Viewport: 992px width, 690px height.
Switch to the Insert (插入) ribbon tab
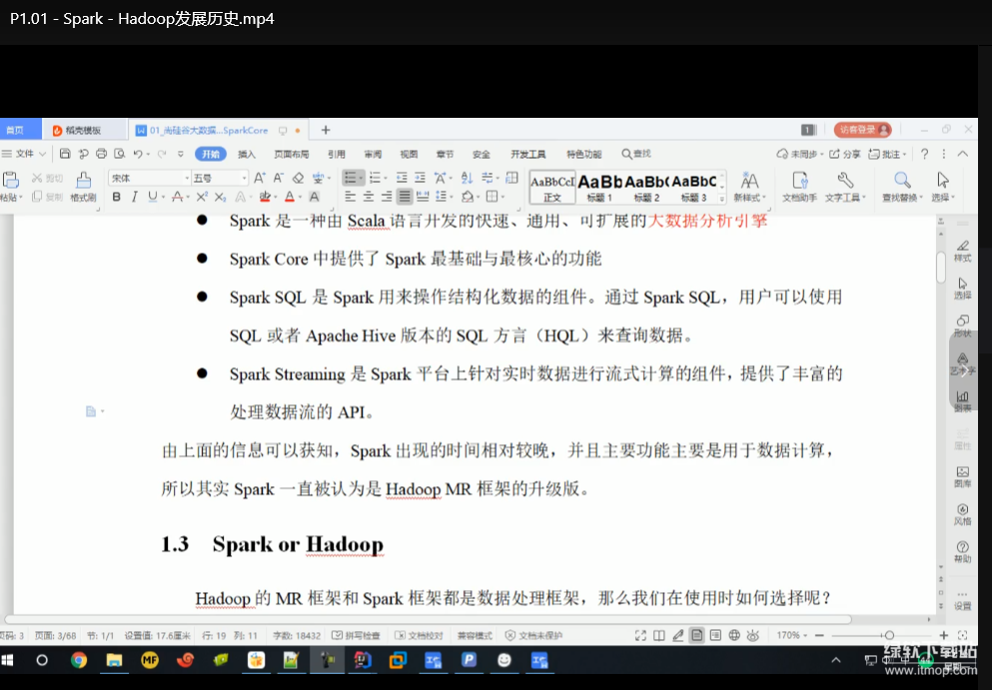coord(247,154)
